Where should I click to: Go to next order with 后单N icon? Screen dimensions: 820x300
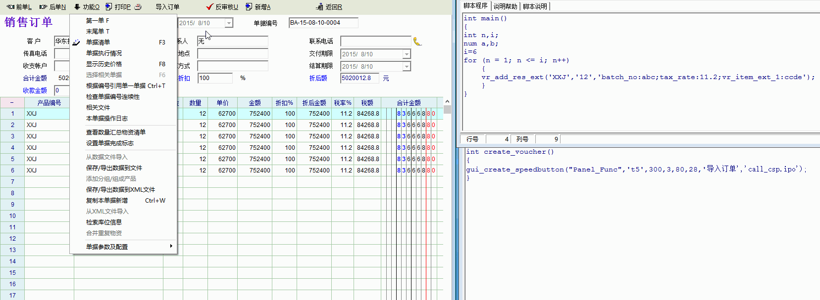point(44,7)
